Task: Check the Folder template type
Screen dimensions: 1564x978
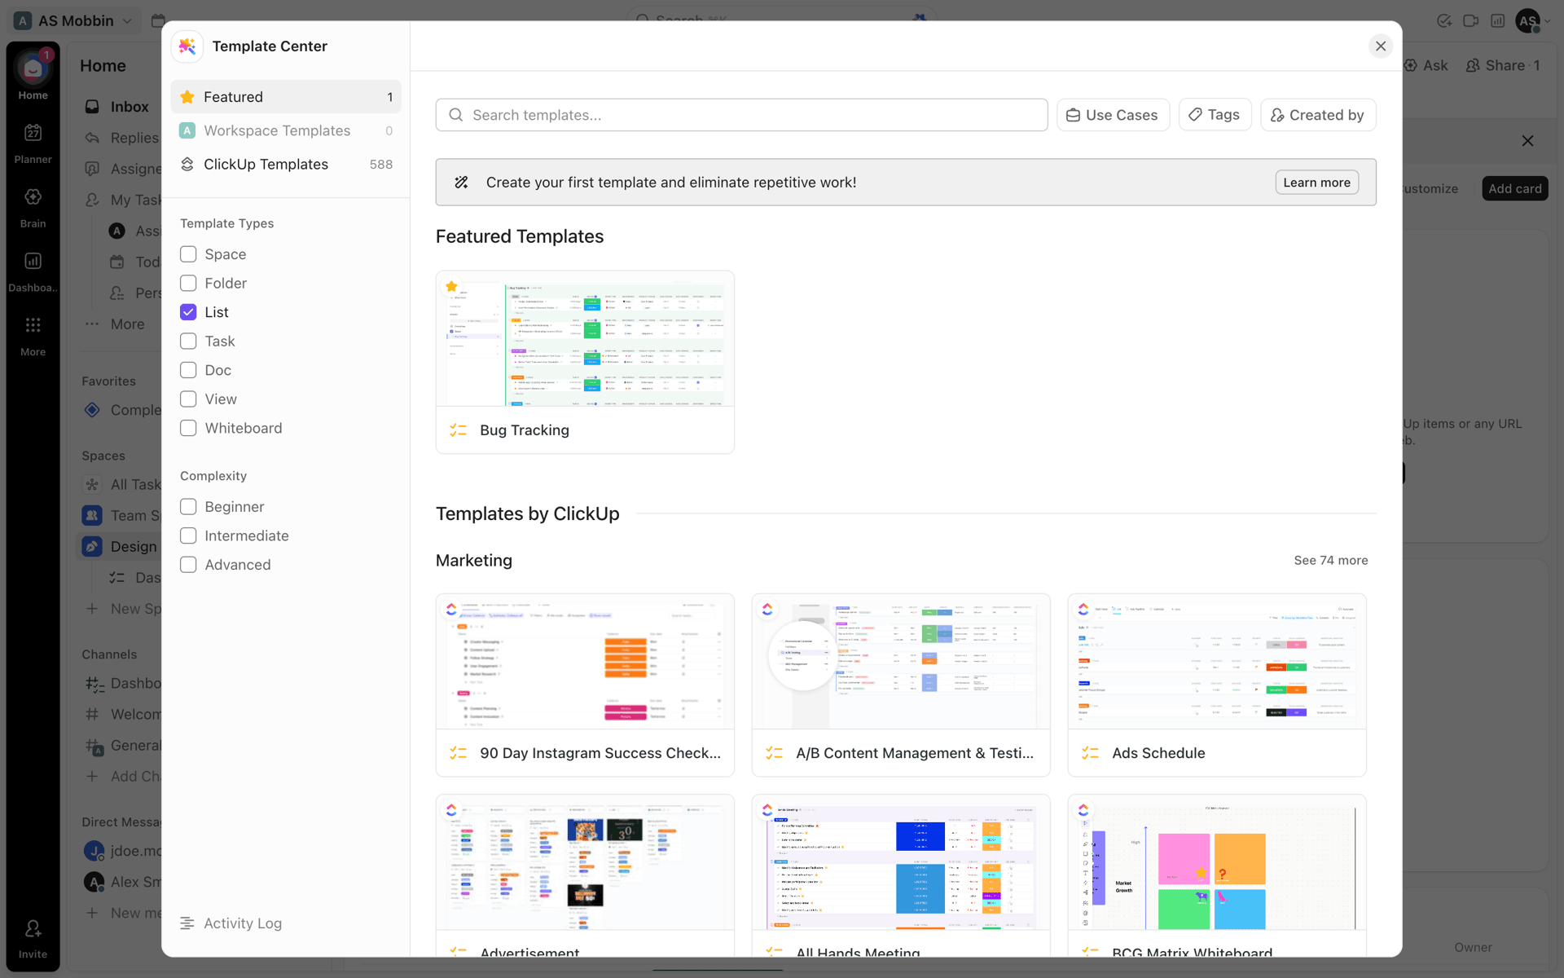Action: (188, 283)
